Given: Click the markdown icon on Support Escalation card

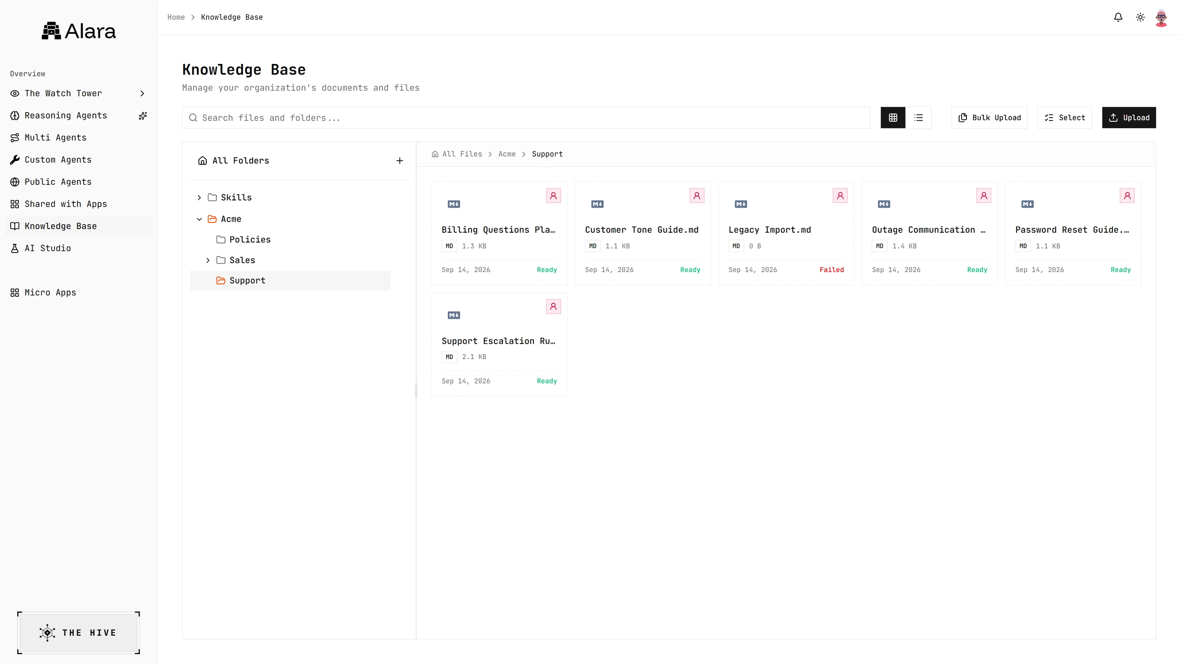Looking at the screenshot, I should click(454, 315).
